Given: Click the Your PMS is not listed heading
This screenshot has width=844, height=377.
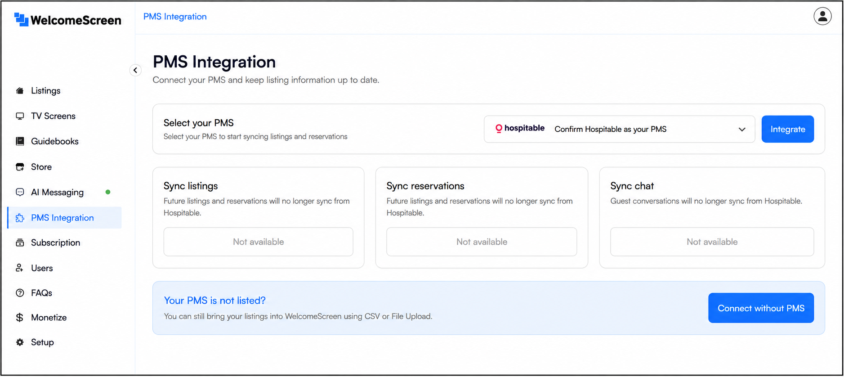Looking at the screenshot, I should pyautogui.click(x=214, y=300).
